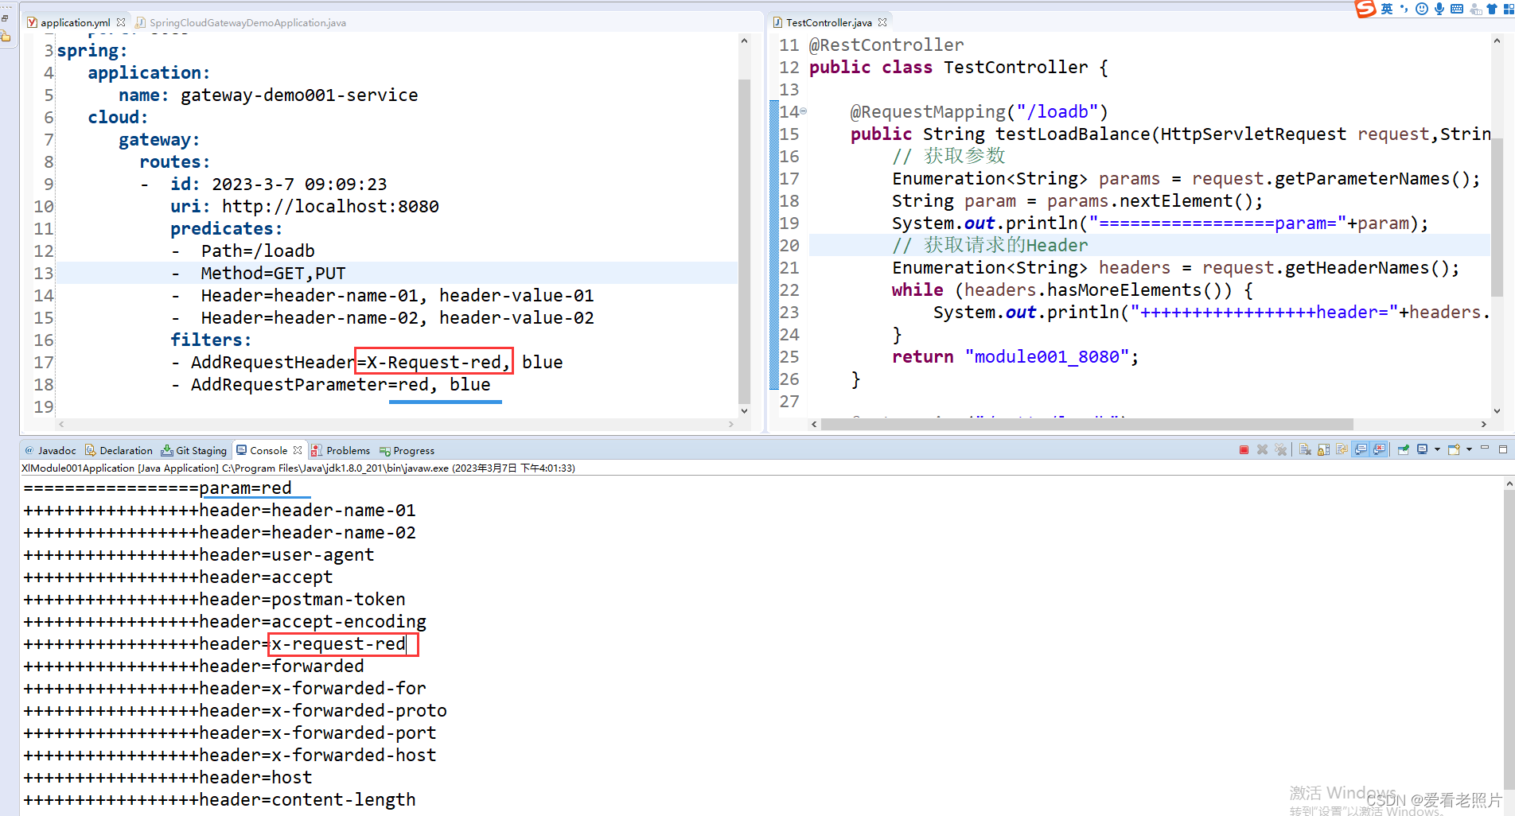Click the yml editor horizontal scrollbar right arrow

[731, 425]
